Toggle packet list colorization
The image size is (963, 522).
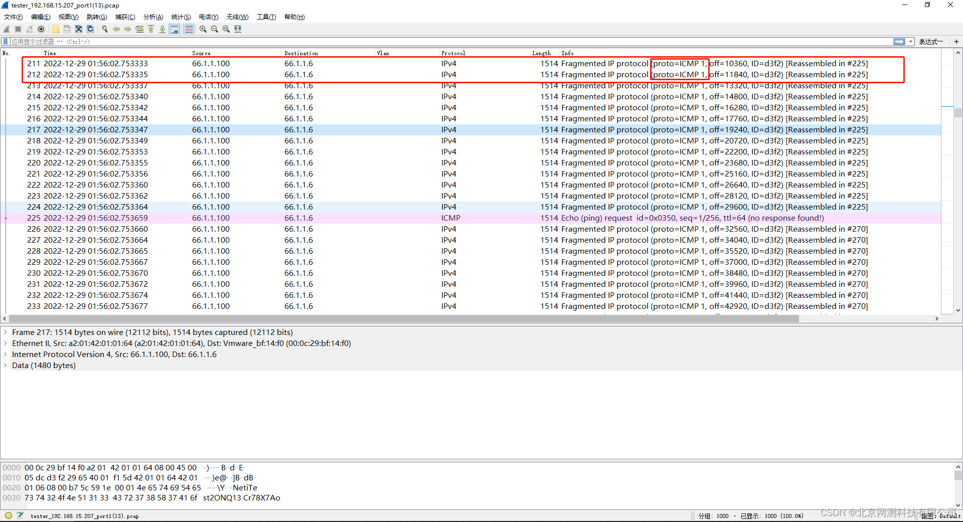click(189, 29)
